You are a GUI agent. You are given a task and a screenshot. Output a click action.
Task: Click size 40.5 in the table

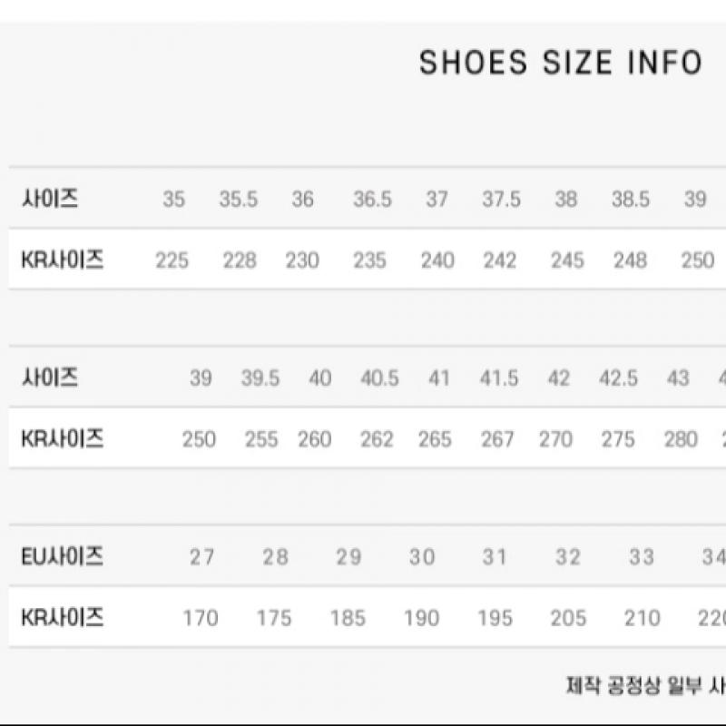pyautogui.click(x=379, y=378)
